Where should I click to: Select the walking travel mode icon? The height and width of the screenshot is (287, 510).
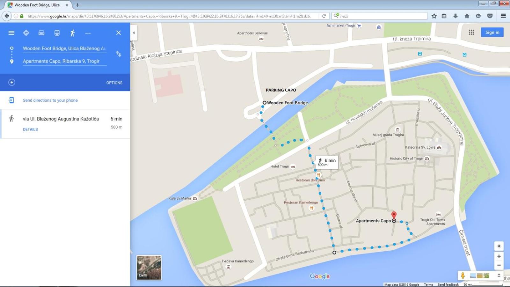pos(73,33)
